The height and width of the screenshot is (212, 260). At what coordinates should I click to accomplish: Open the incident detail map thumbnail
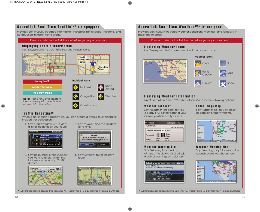click(46, 176)
